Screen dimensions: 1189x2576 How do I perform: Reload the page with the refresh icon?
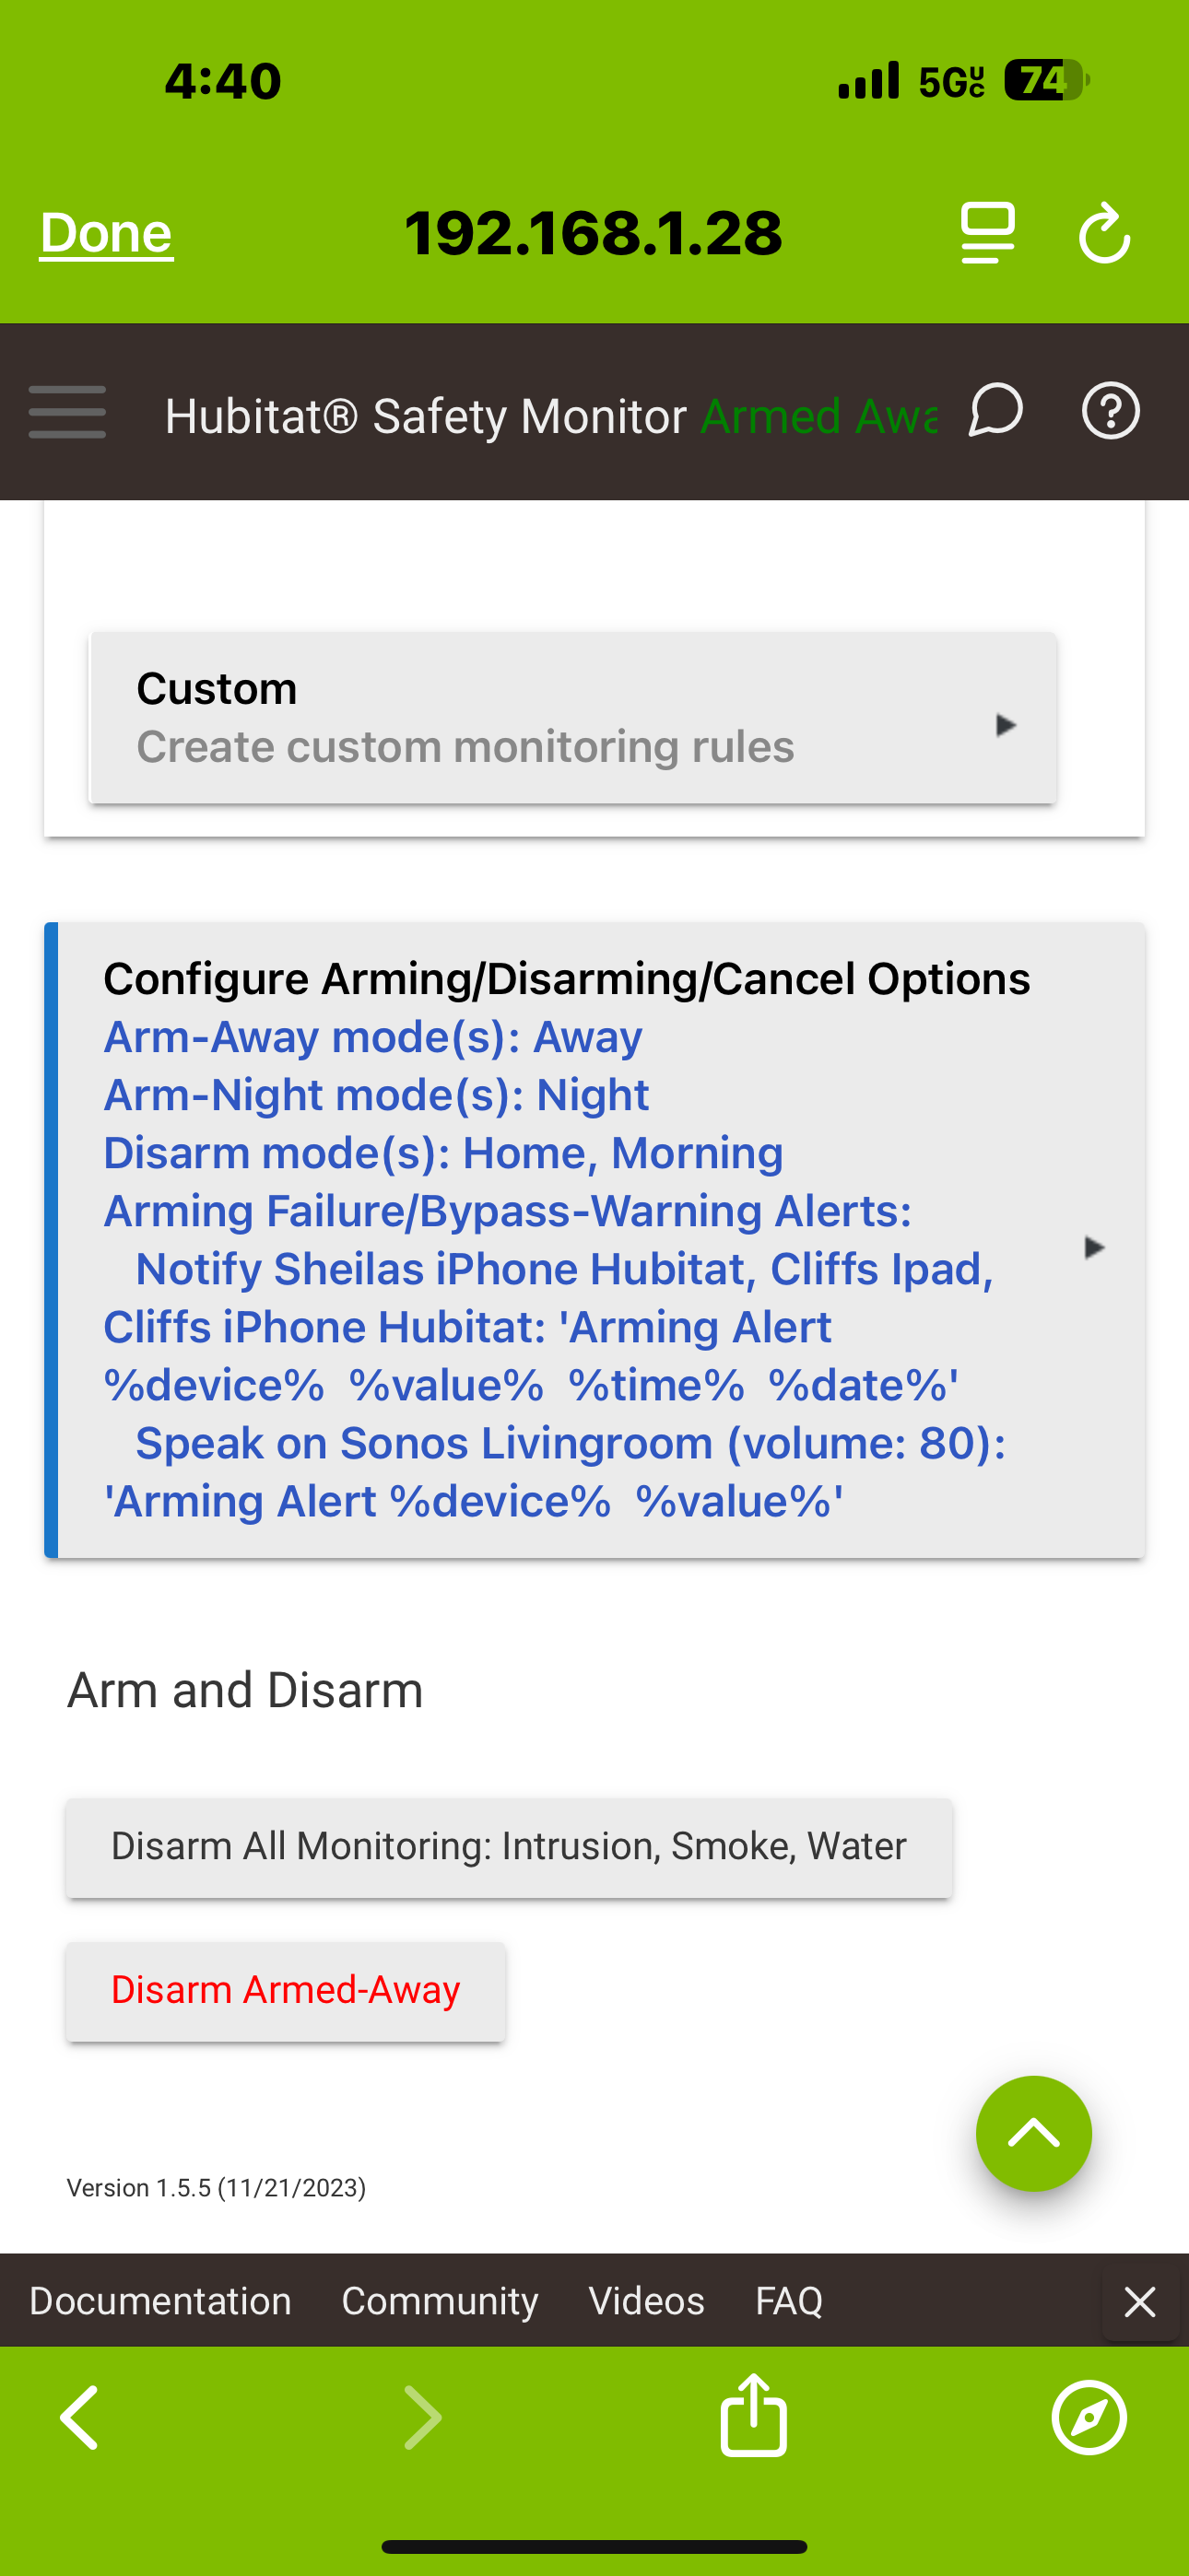pyautogui.click(x=1104, y=233)
